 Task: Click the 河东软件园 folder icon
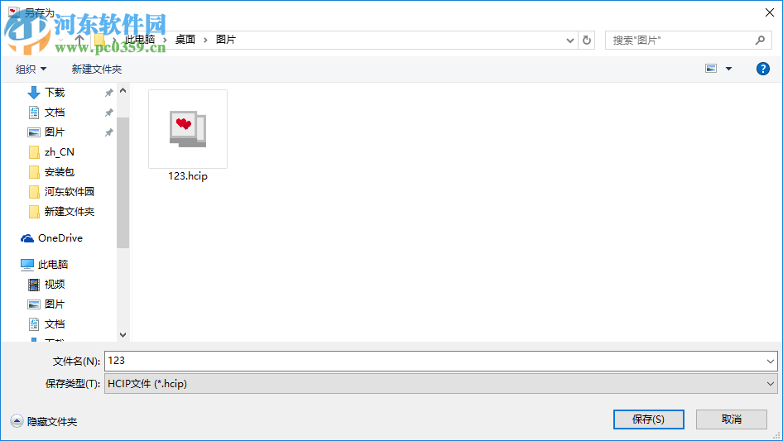(34, 192)
